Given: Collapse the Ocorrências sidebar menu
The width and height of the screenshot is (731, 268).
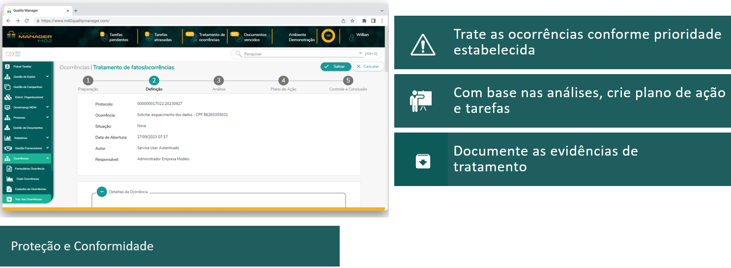Looking at the screenshot, I should coord(47,159).
